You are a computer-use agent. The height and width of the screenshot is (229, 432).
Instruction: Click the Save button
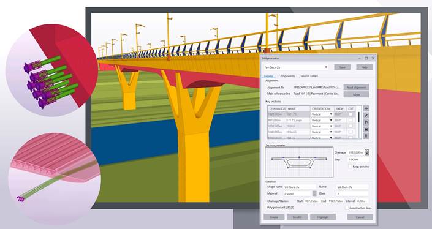(x=342, y=67)
